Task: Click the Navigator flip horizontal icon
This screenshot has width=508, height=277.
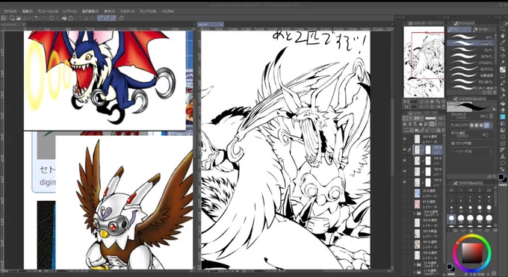Action: tap(439, 107)
